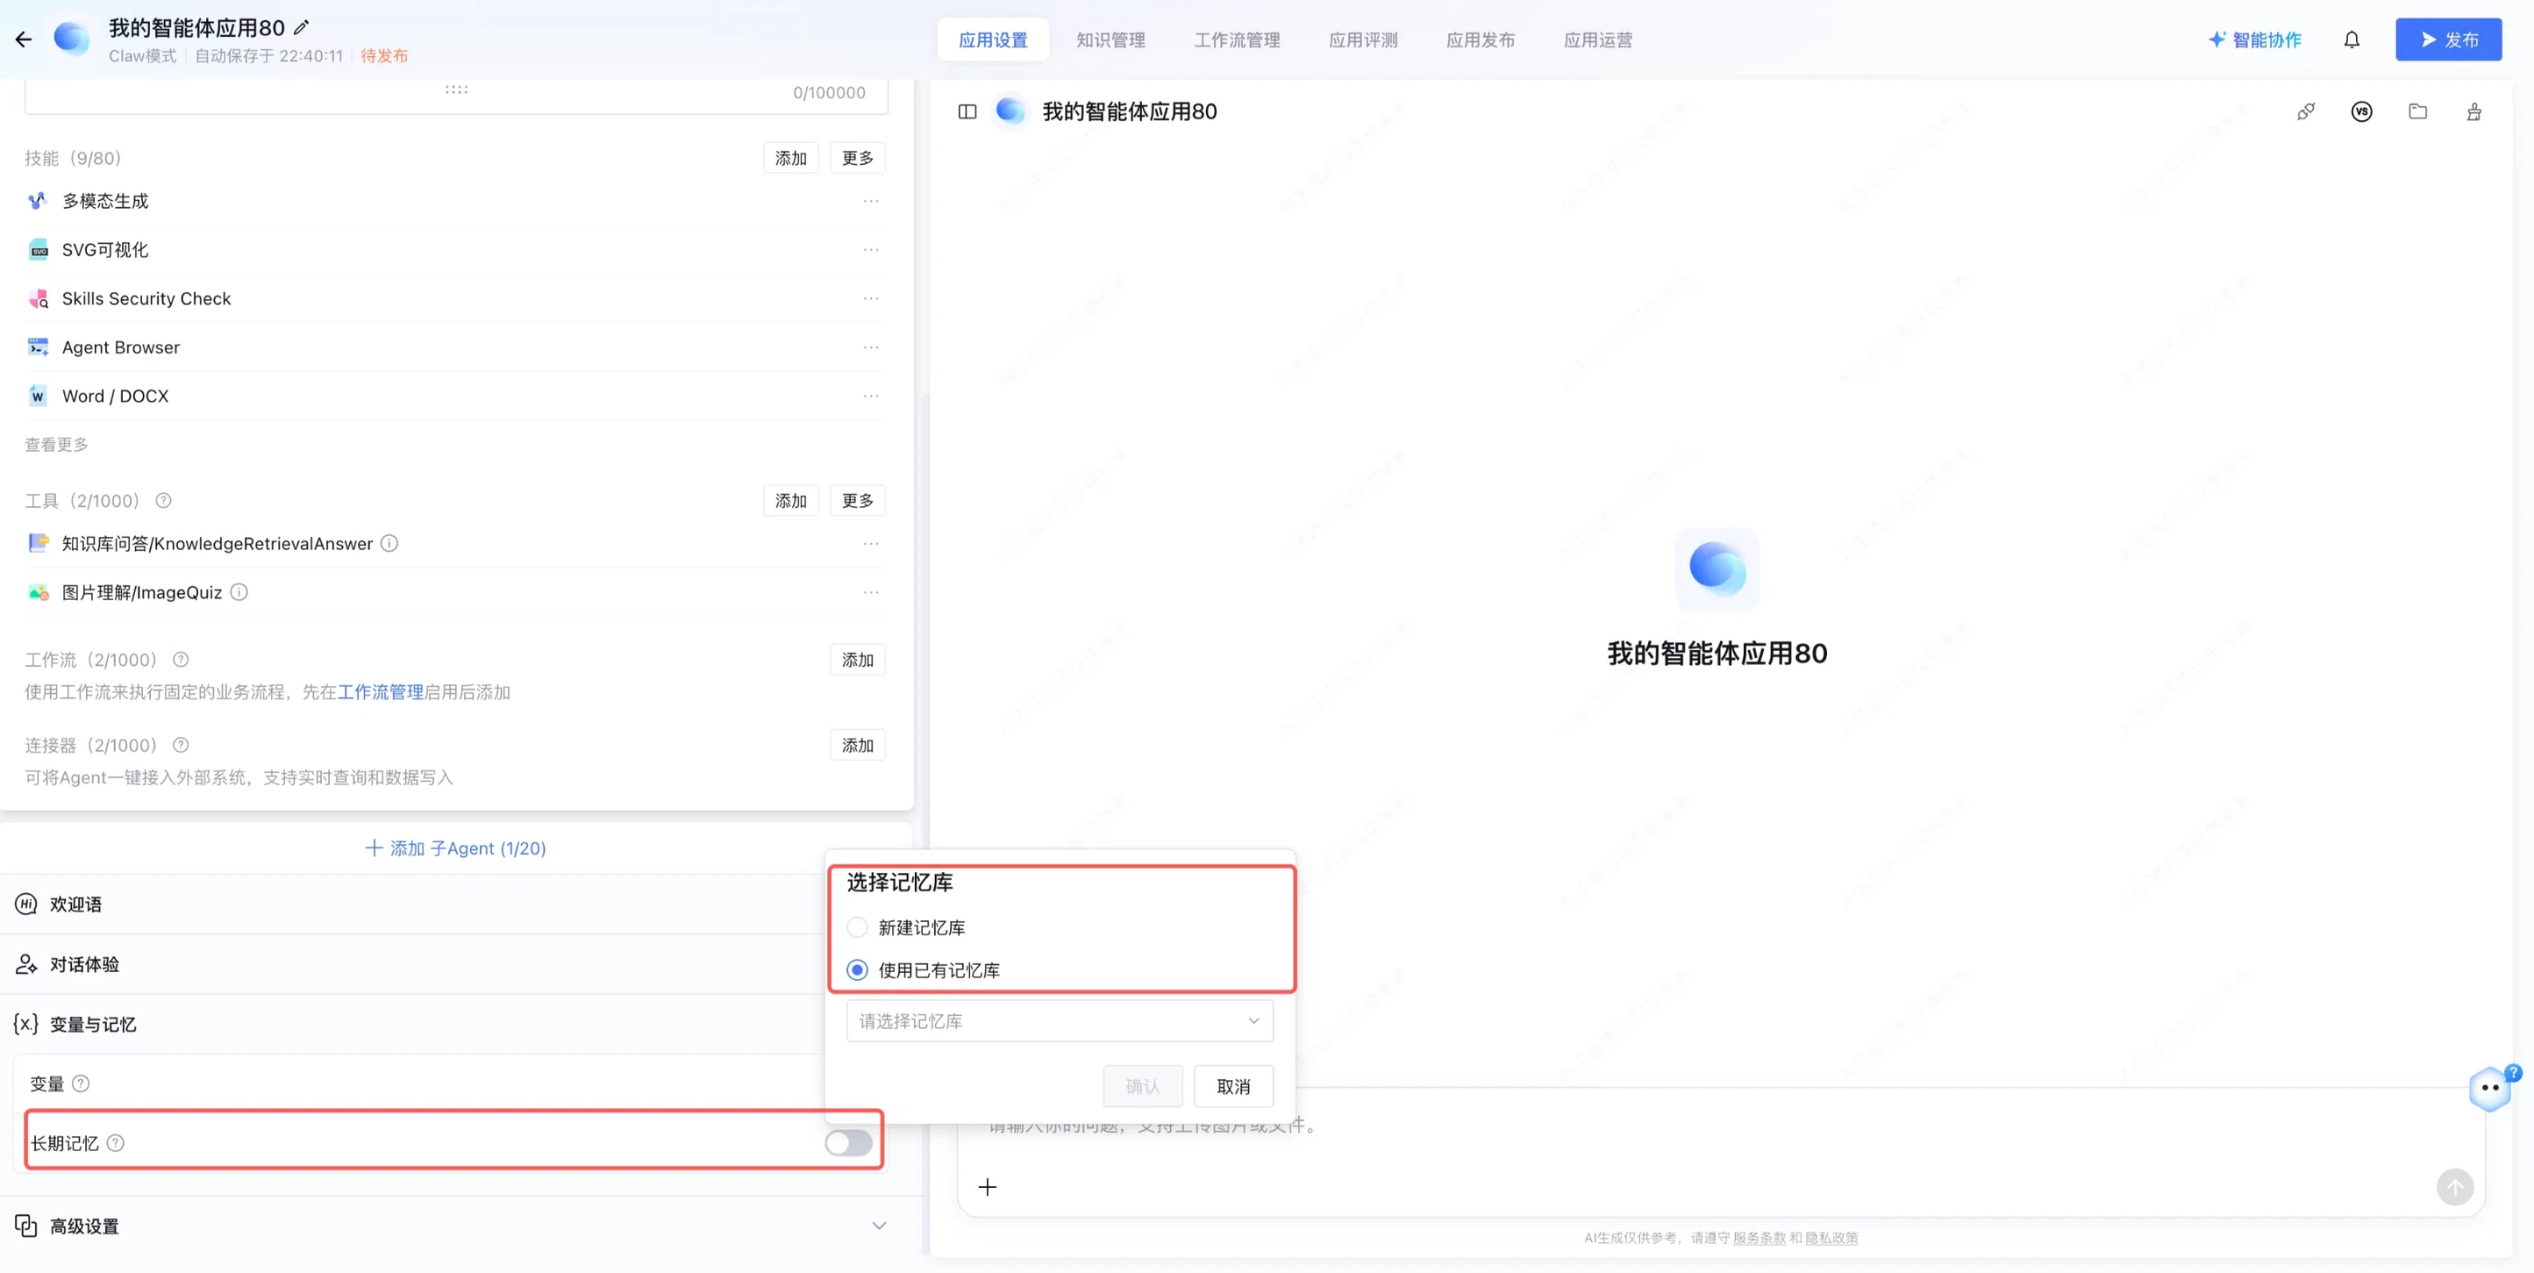Open more options for Agent Browser
This screenshot has height=1273, width=2534.
pos(871,347)
